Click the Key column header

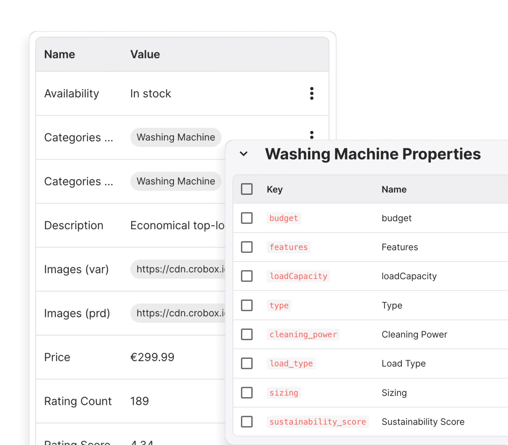[275, 189]
